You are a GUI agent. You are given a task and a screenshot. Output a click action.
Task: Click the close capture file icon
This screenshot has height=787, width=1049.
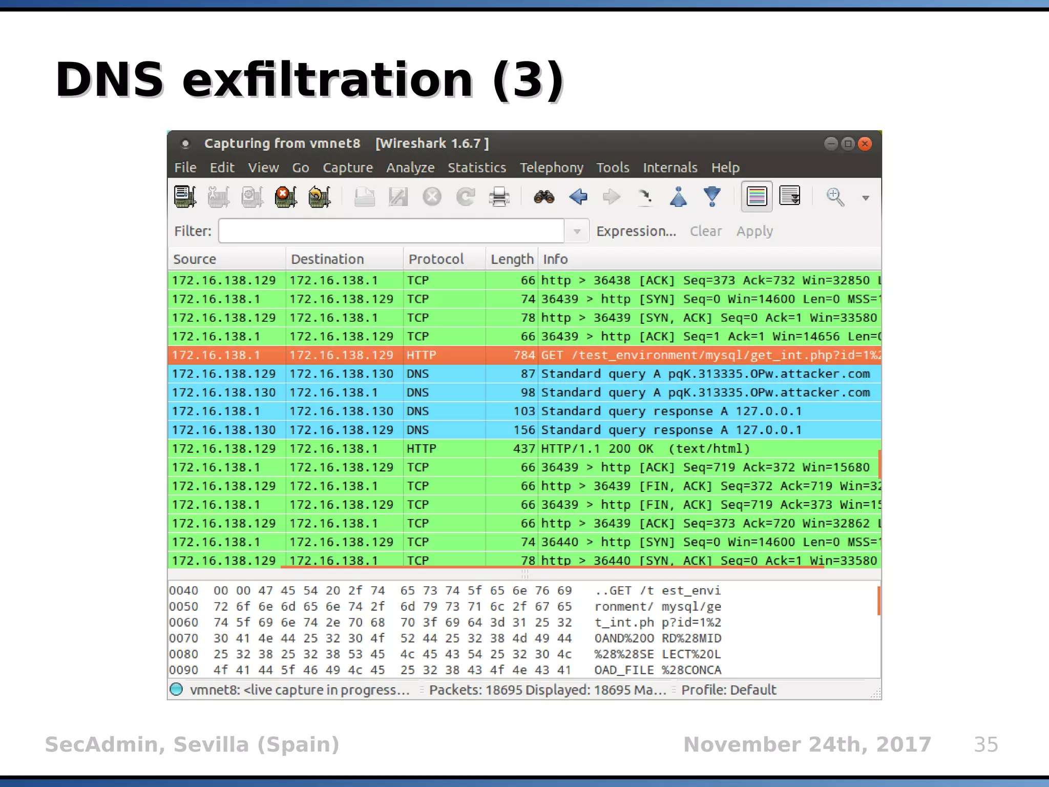point(432,196)
